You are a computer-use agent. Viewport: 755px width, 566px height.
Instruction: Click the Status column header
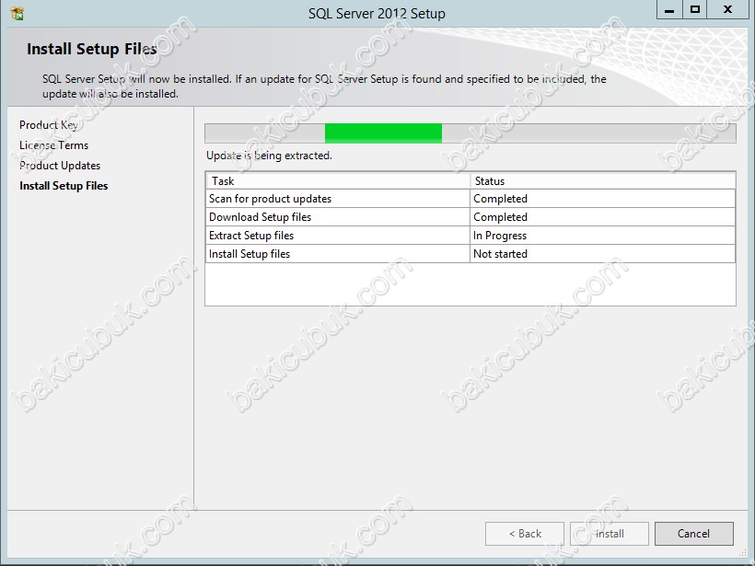[602, 181]
